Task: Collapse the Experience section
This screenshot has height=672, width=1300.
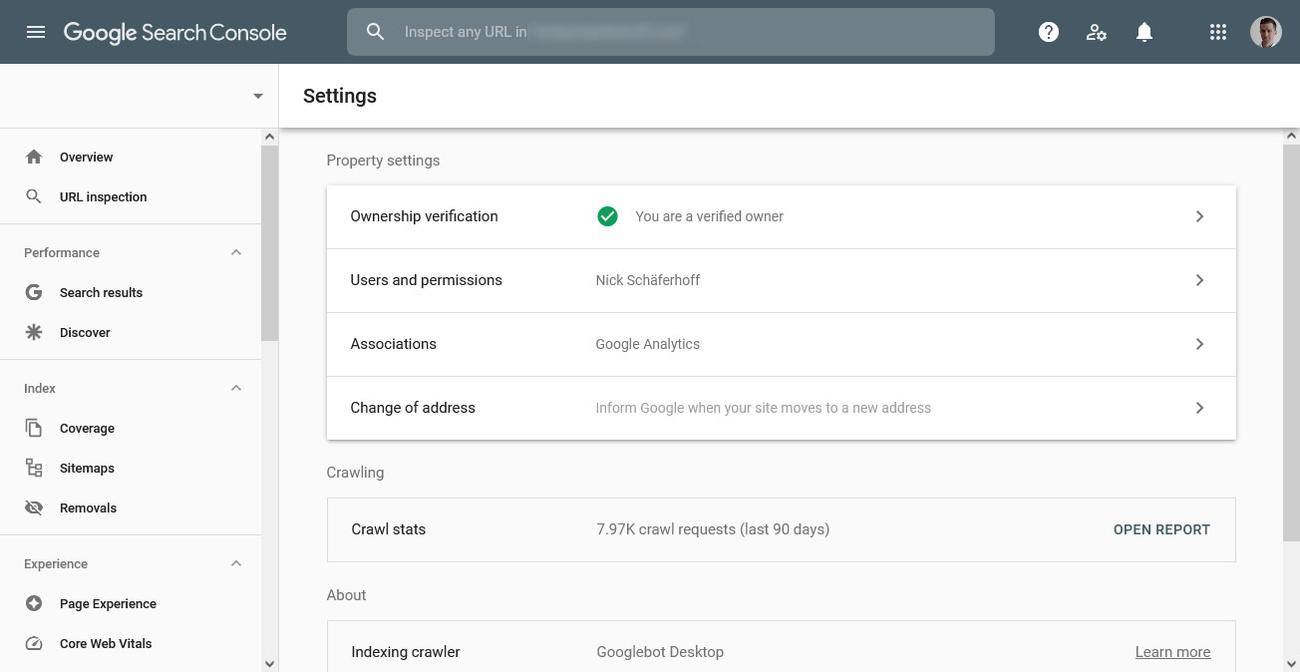Action: pos(236,563)
